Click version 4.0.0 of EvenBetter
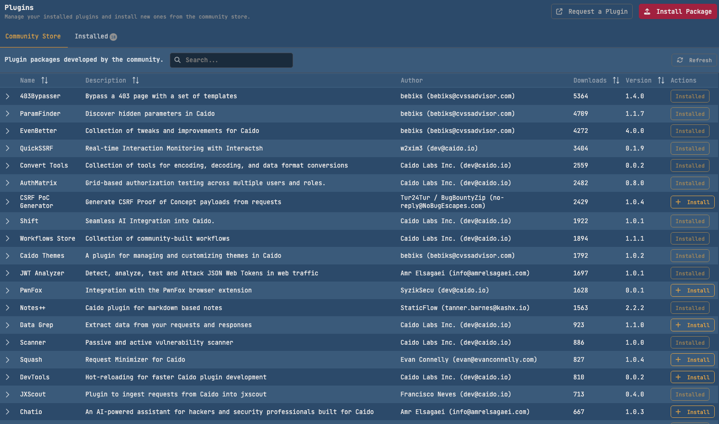 click(x=635, y=131)
